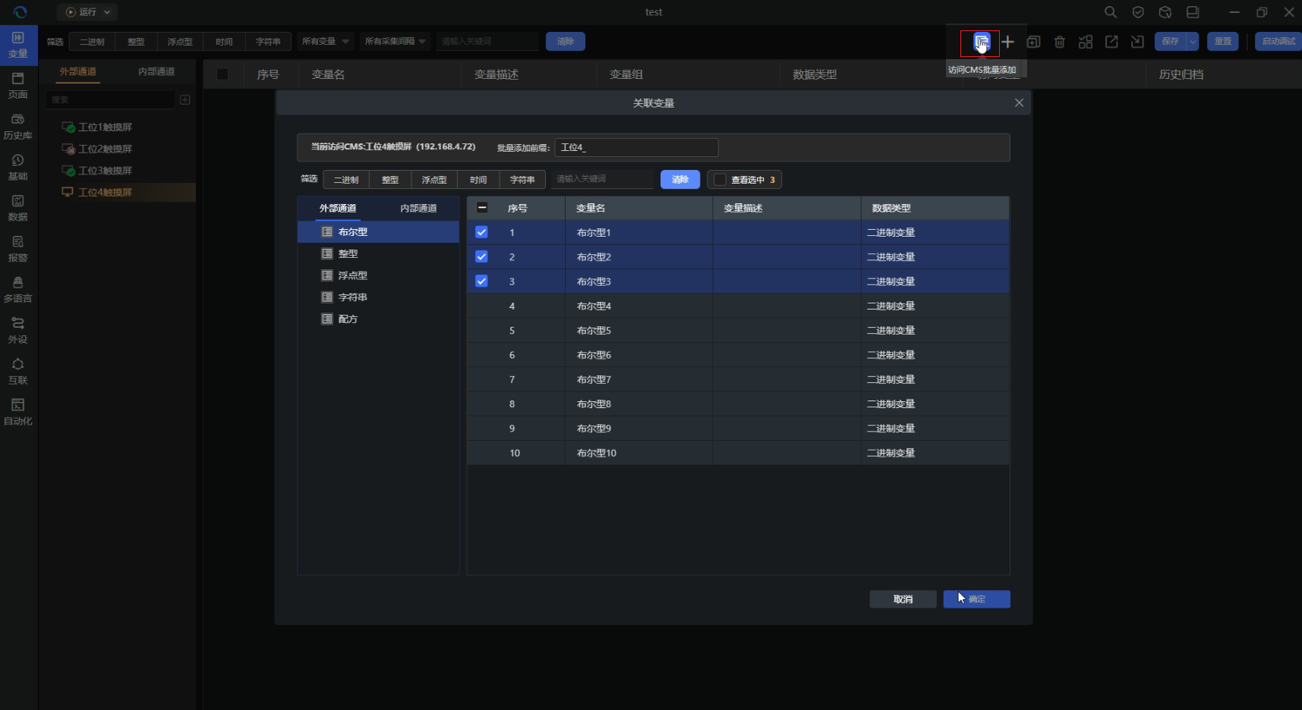This screenshot has width=1302, height=710.
Task: Switch to 内部通道 tab in dialog
Action: tap(418, 208)
